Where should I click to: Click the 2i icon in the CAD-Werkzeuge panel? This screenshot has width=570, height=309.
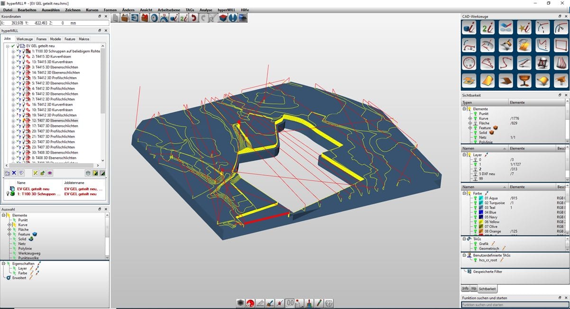coord(487,27)
